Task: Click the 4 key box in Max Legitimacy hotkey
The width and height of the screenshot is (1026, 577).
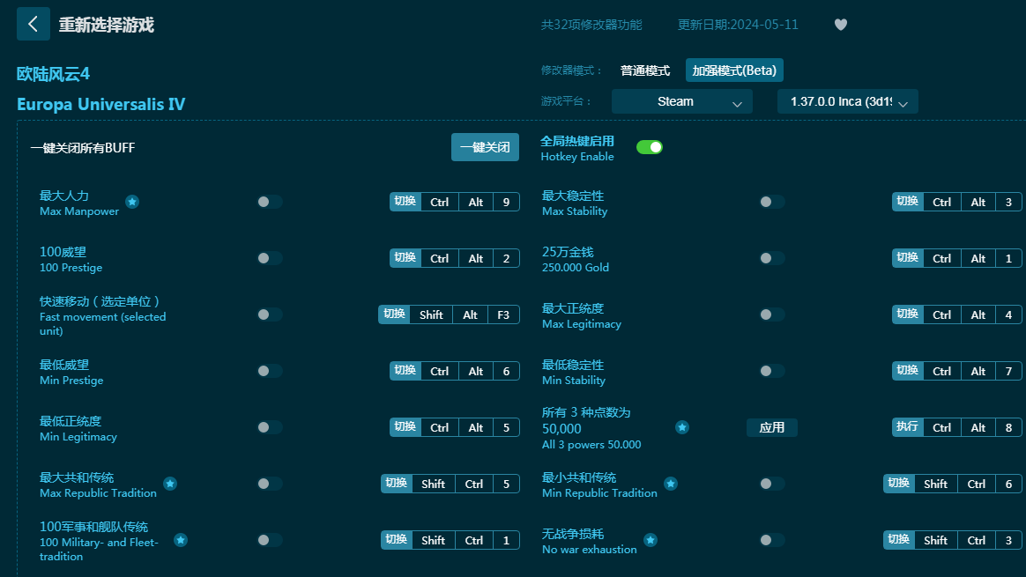Action: pyautogui.click(x=1008, y=314)
